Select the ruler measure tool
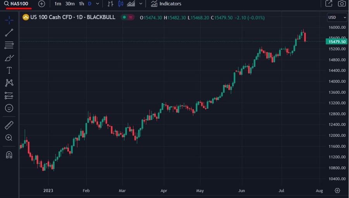This screenshot has height=198, width=349. tap(9, 125)
